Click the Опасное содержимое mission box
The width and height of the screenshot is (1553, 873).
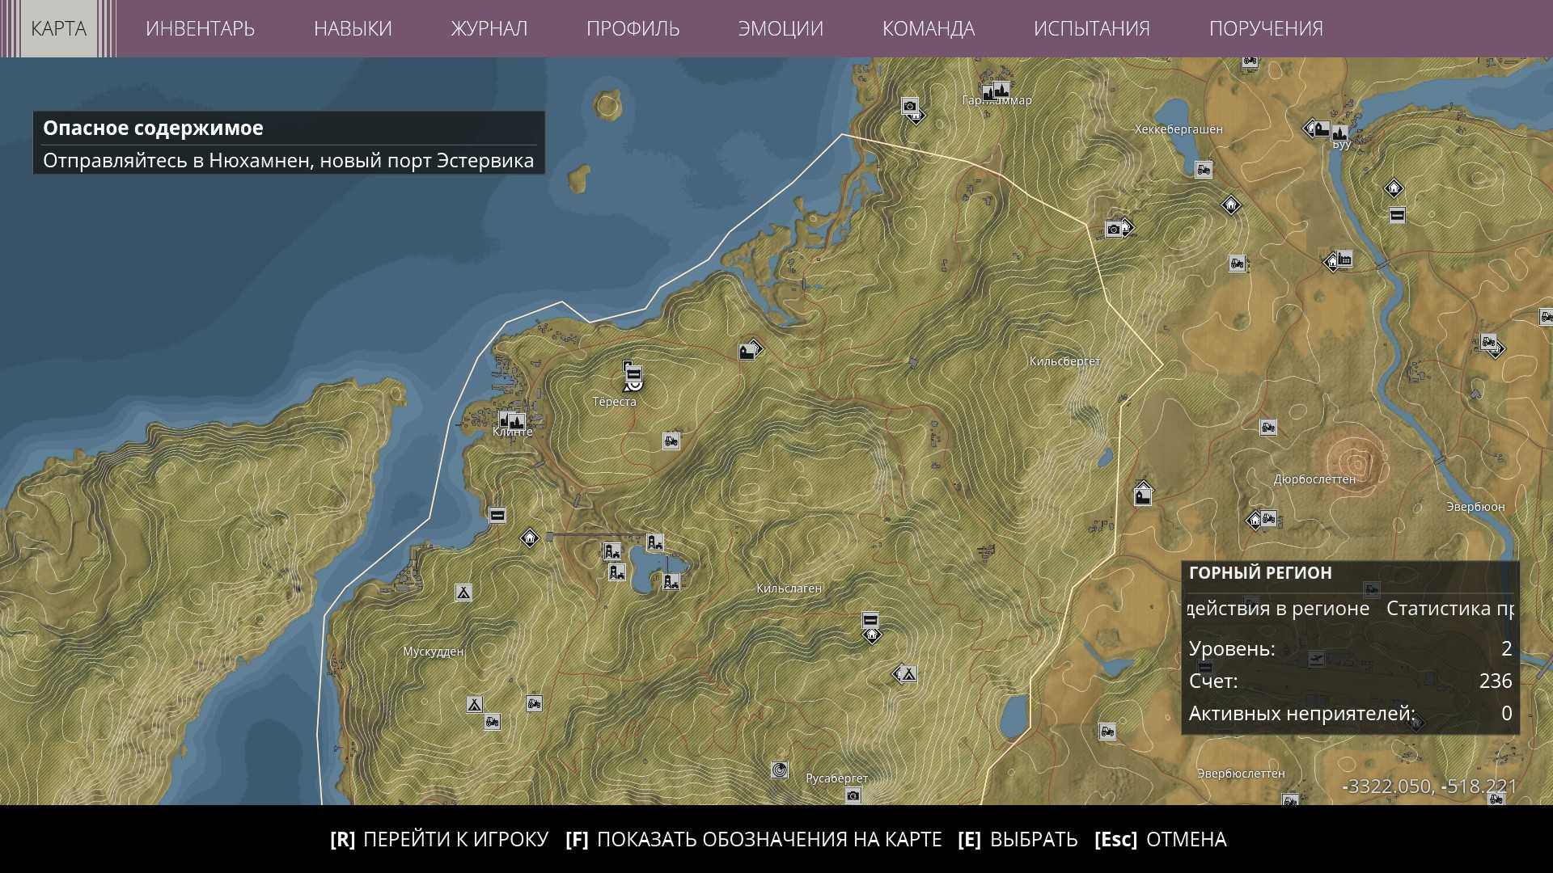(288, 143)
